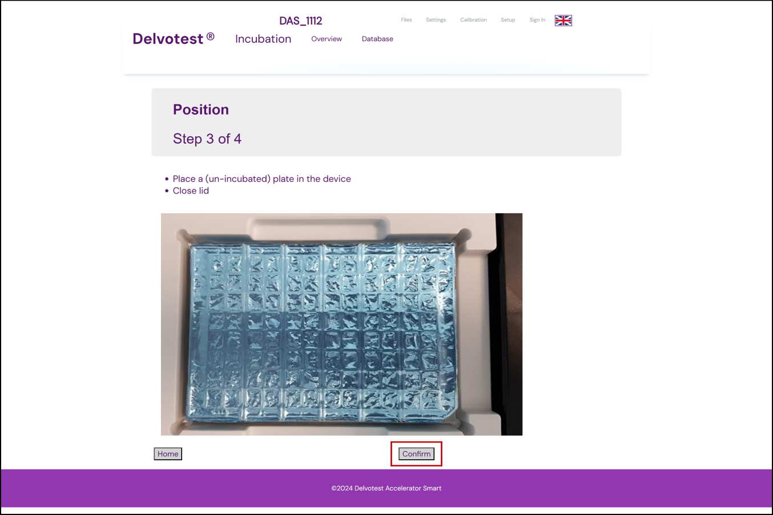
Task: Go to the Calibration link
Action: click(x=473, y=20)
